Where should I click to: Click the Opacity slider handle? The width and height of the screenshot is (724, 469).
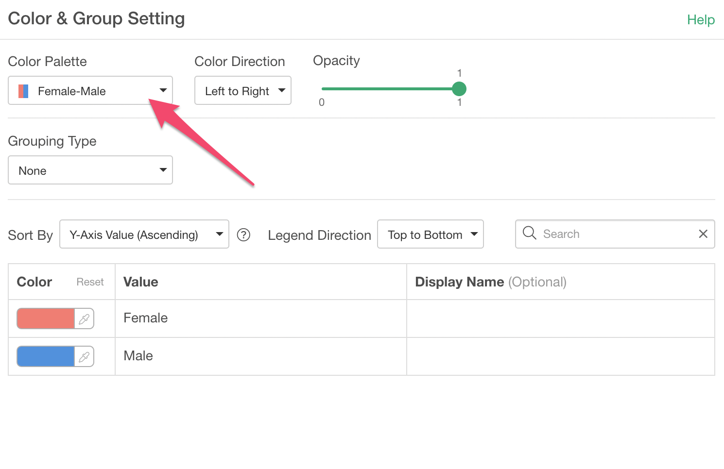pos(459,89)
